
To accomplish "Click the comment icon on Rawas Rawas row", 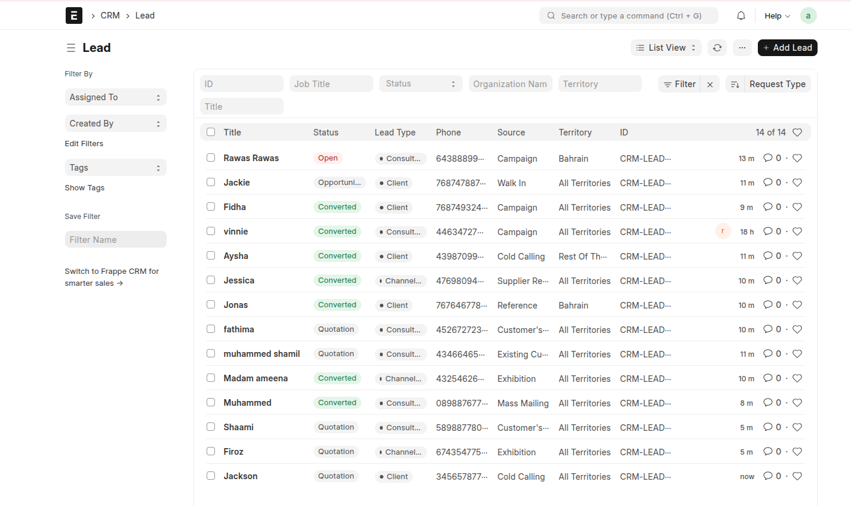I will (x=768, y=158).
